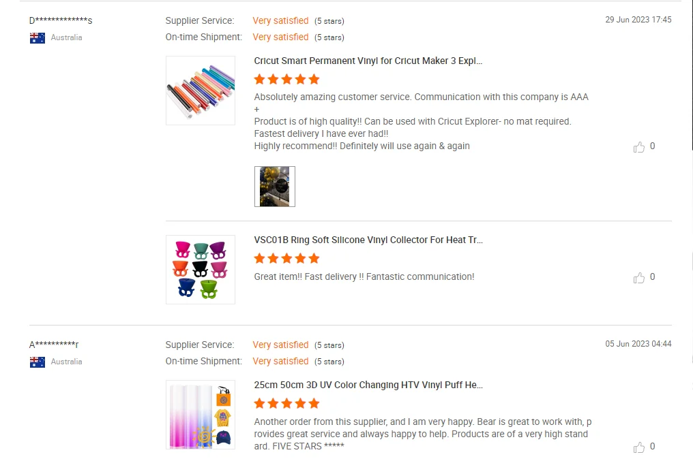
Task: Open the colorful vinyl rolls product thumbnail
Action: [x=201, y=91]
